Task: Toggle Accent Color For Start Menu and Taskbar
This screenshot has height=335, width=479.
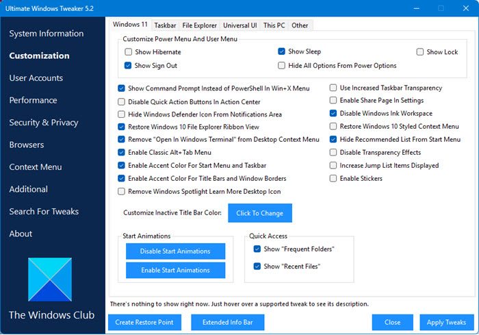Action: tap(121, 166)
